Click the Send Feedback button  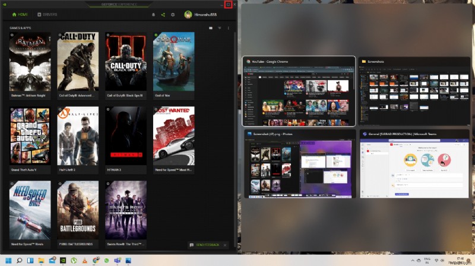coord(204,245)
